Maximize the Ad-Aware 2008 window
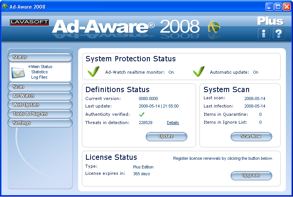Viewport: 293px width, 197px height. click(x=278, y=7)
